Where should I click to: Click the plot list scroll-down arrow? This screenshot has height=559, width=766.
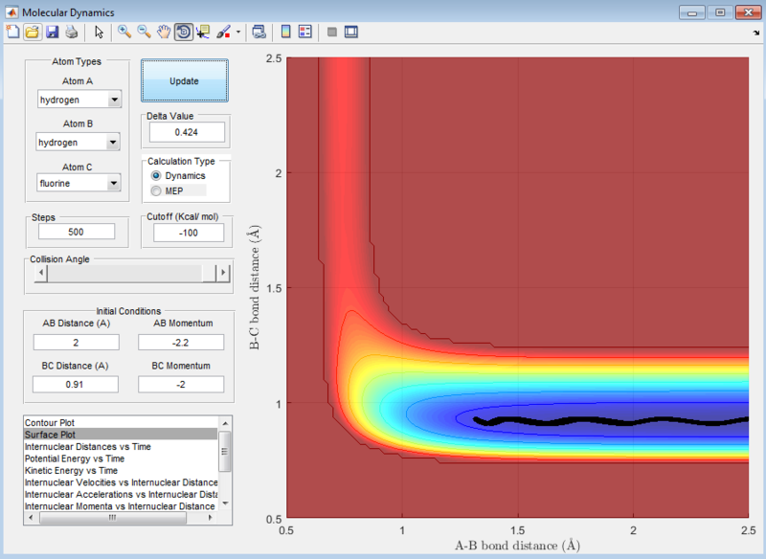coord(225,503)
